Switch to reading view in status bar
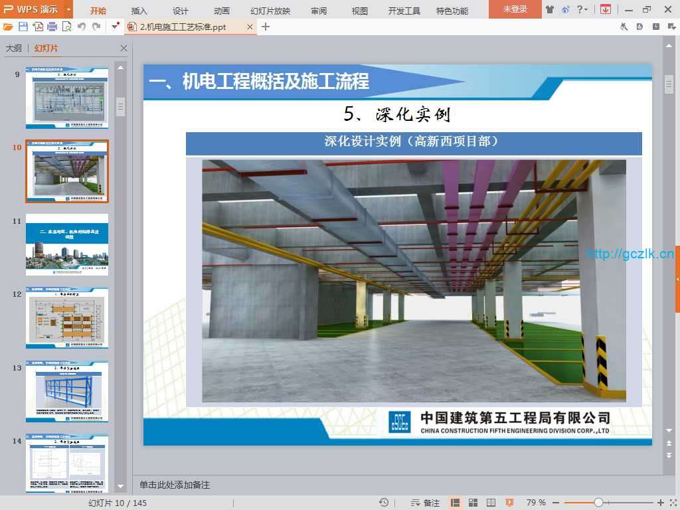The width and height of the screenshot is (680, 510). click(x=491, y=503)
